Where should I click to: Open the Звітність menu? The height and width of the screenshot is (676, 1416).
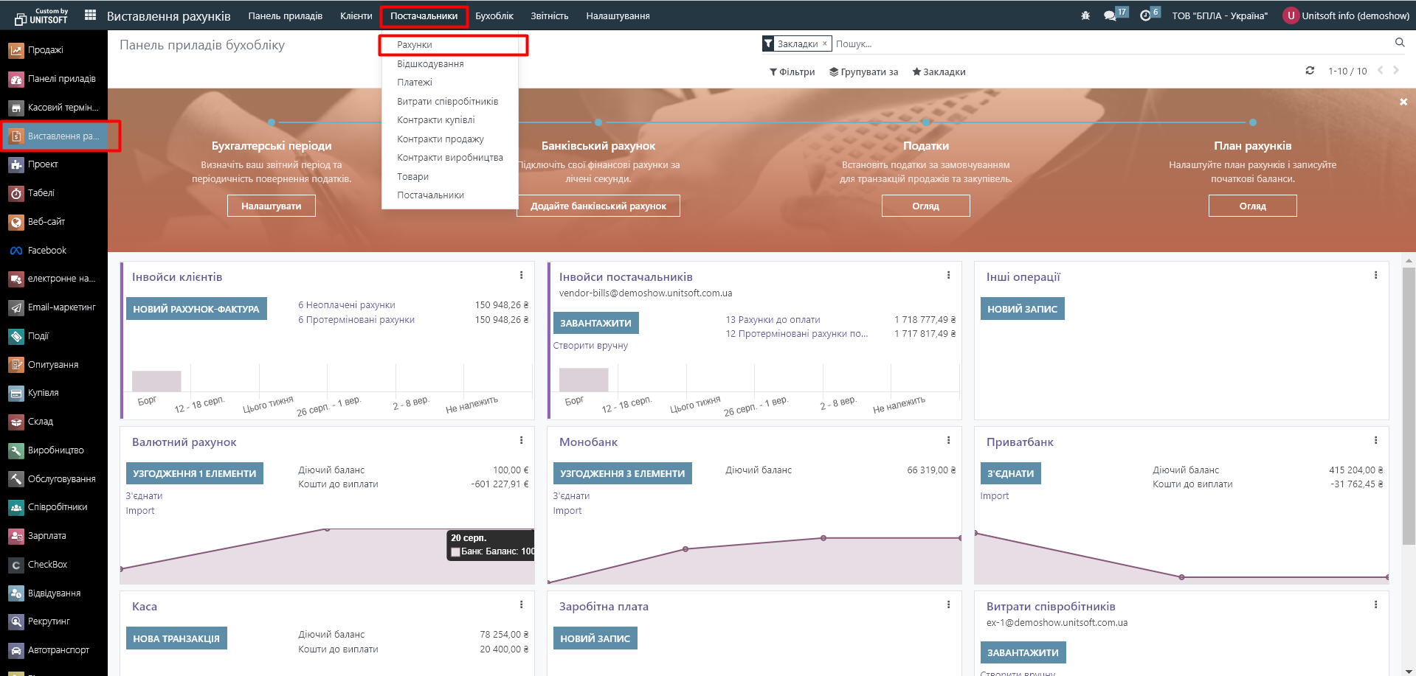[549, 15]
